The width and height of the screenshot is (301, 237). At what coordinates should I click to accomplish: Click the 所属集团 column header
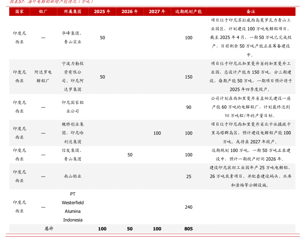point(72,11)
